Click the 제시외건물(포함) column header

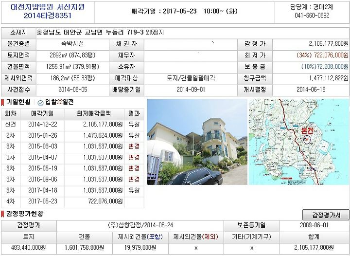(x=140, y=237)
